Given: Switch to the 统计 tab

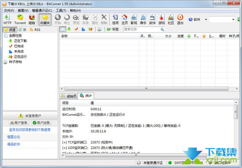Looking at the screenshot, I should [86, 96].
